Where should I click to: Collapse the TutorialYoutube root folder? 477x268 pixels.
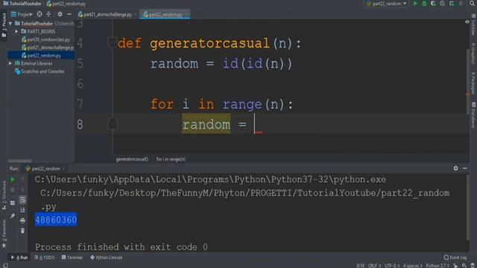[x=10, y=23]
